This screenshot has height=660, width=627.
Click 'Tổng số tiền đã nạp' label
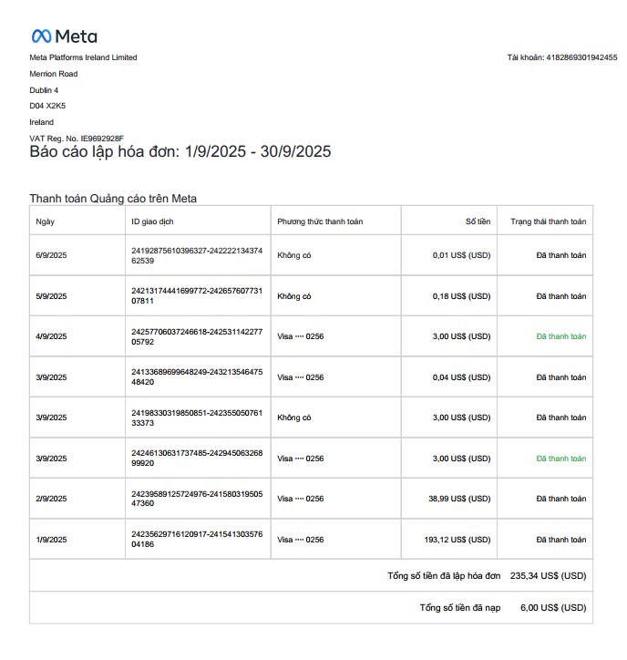click(460, 608)
